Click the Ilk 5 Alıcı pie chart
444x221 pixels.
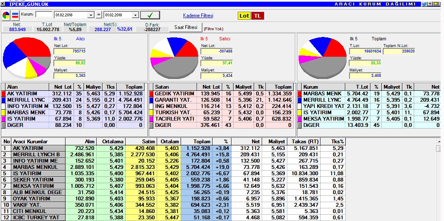(26, 58)
